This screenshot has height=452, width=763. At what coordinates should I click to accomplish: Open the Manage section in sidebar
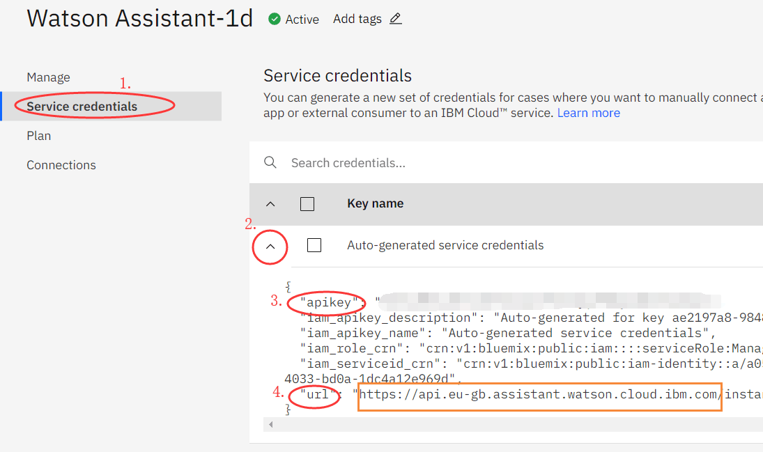(x=48, y=77)
